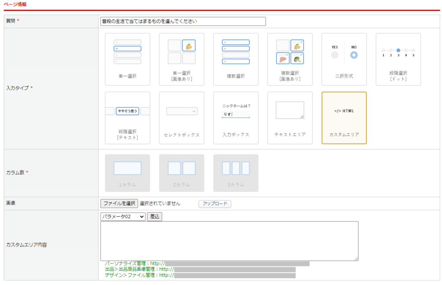Choose the セレクトボックス input type
This screenshot has width=442, height=285.
182,118
